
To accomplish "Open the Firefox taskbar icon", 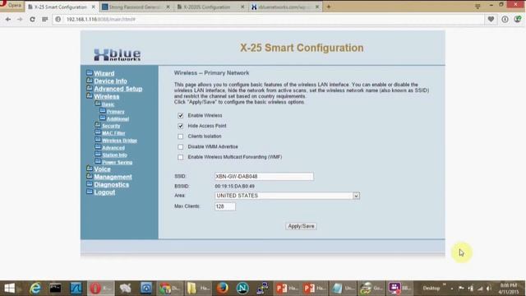I will 222,289.
